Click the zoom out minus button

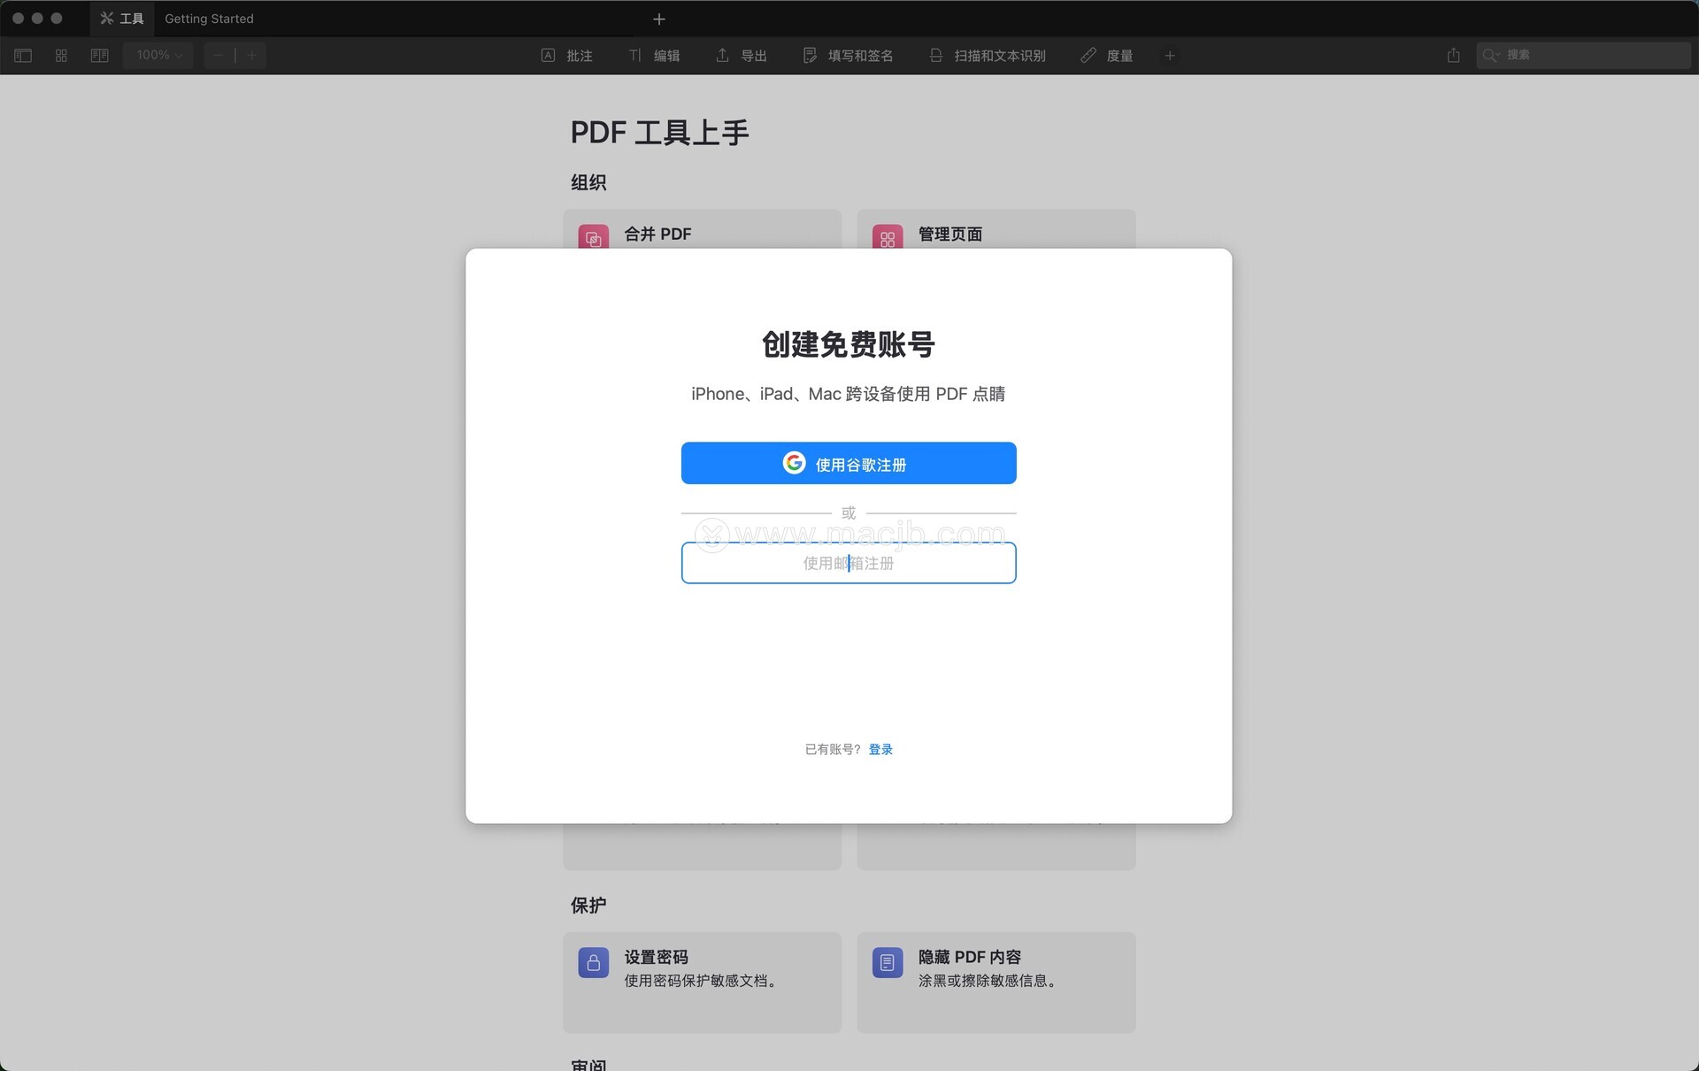(219, 55)
